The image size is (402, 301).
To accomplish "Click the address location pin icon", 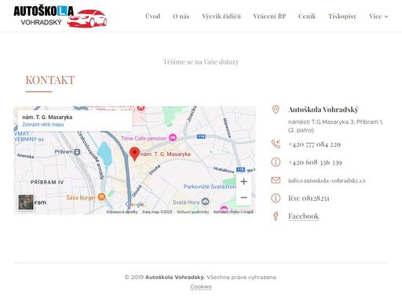I will [276, 110].
